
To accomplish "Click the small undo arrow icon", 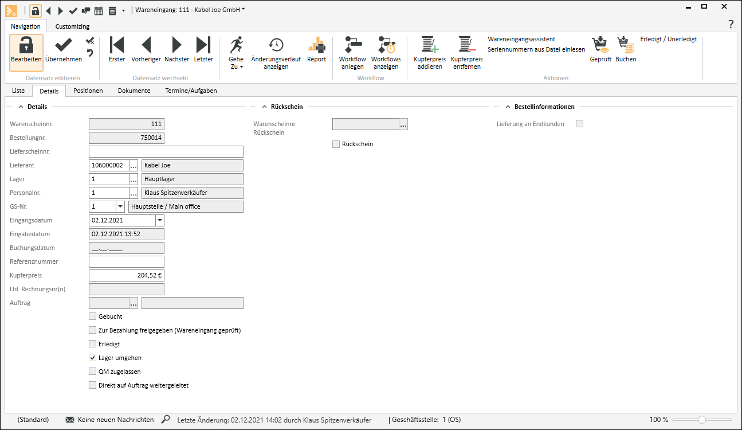I will (90, 53).
